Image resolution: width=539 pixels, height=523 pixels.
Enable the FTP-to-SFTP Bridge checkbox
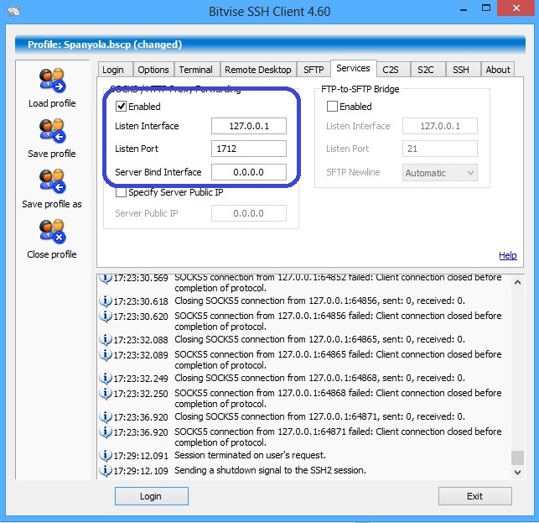(332, 107)
